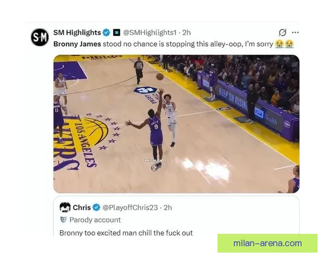Open the 2h timestamp on the main tweet

point(187,32)
